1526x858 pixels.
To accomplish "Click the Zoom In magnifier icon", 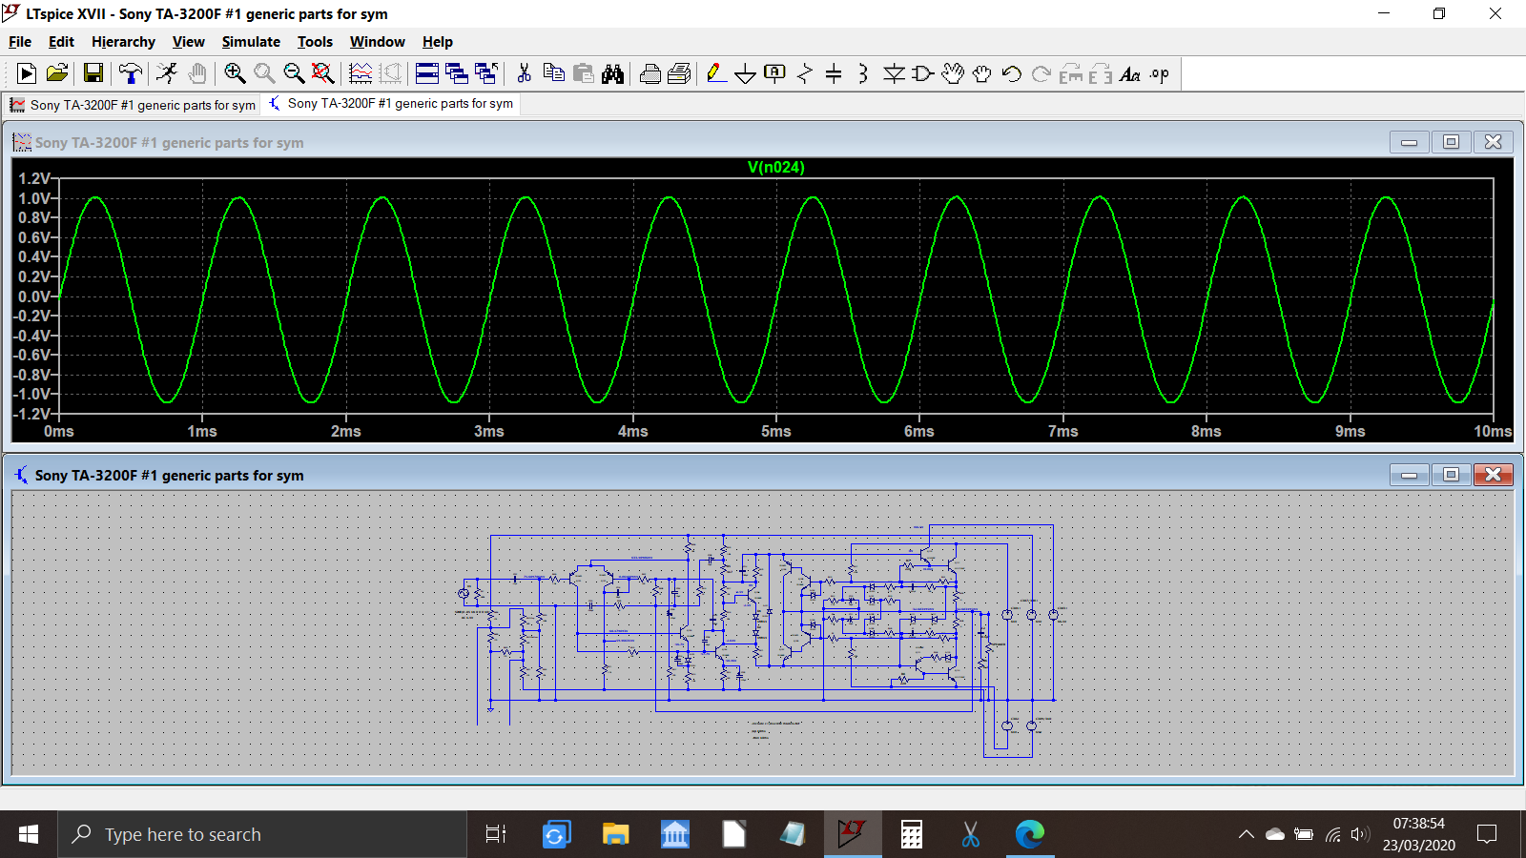I will click(x=235, y=73).
